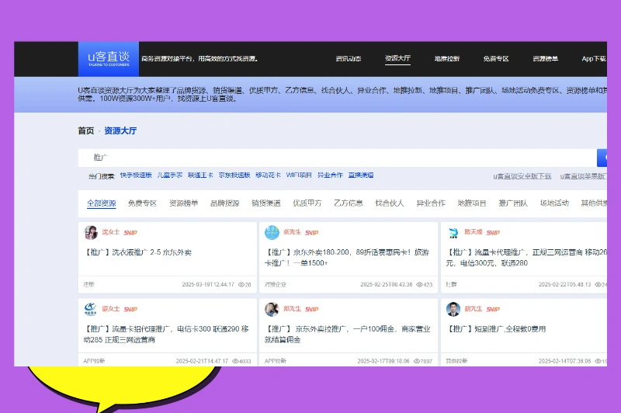Screen dimensions: 621x413
Task: Open 郑先生's avatar photo
Action: tap(272, 309)
